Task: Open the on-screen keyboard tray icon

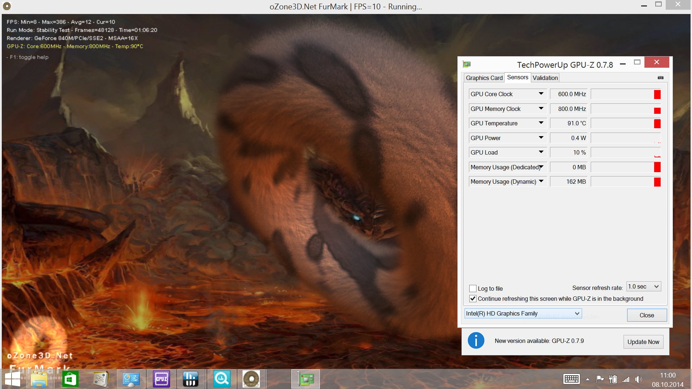Action: (571, 379)
